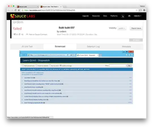Click the Sauce Labs logo
The height and width of the screenshot is (128, 153).
coord(23,16)
